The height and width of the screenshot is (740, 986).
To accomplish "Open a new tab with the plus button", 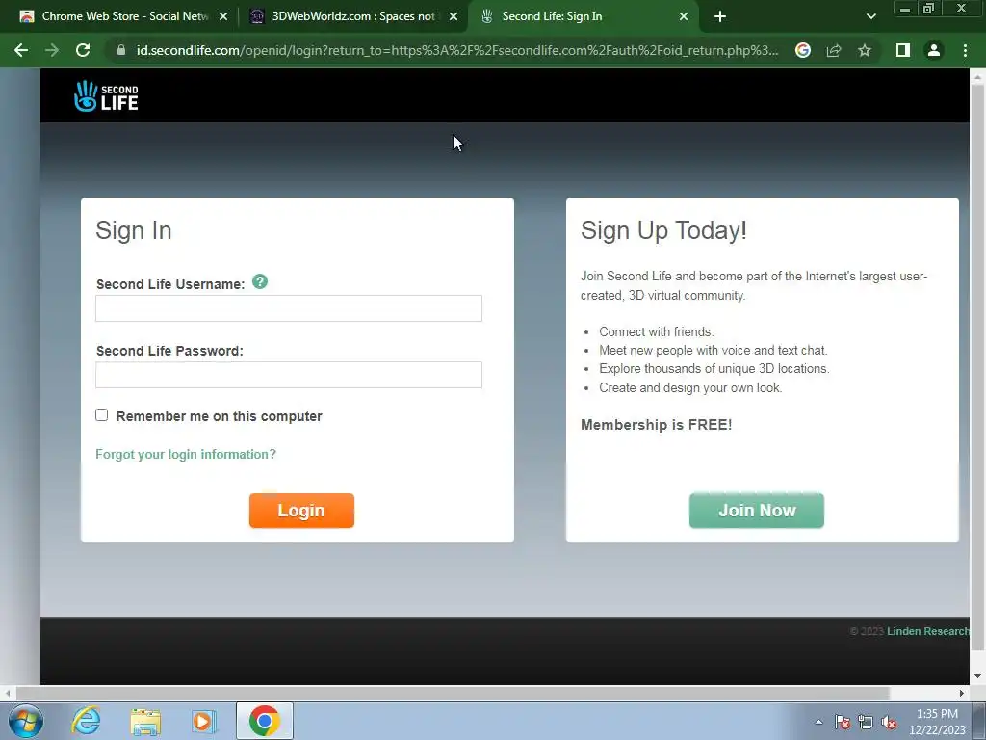I will 720,16.
